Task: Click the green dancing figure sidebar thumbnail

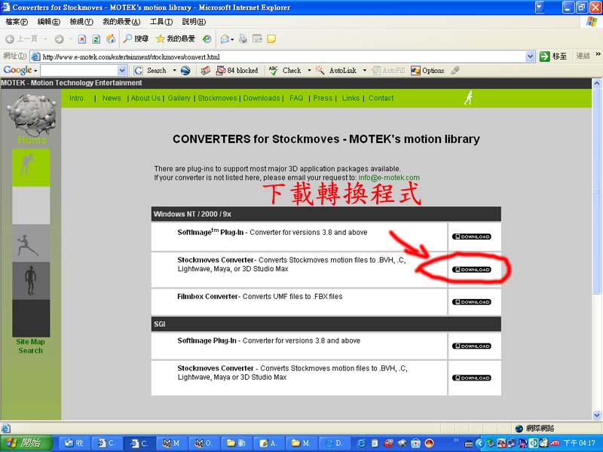Action: [31, 167]
